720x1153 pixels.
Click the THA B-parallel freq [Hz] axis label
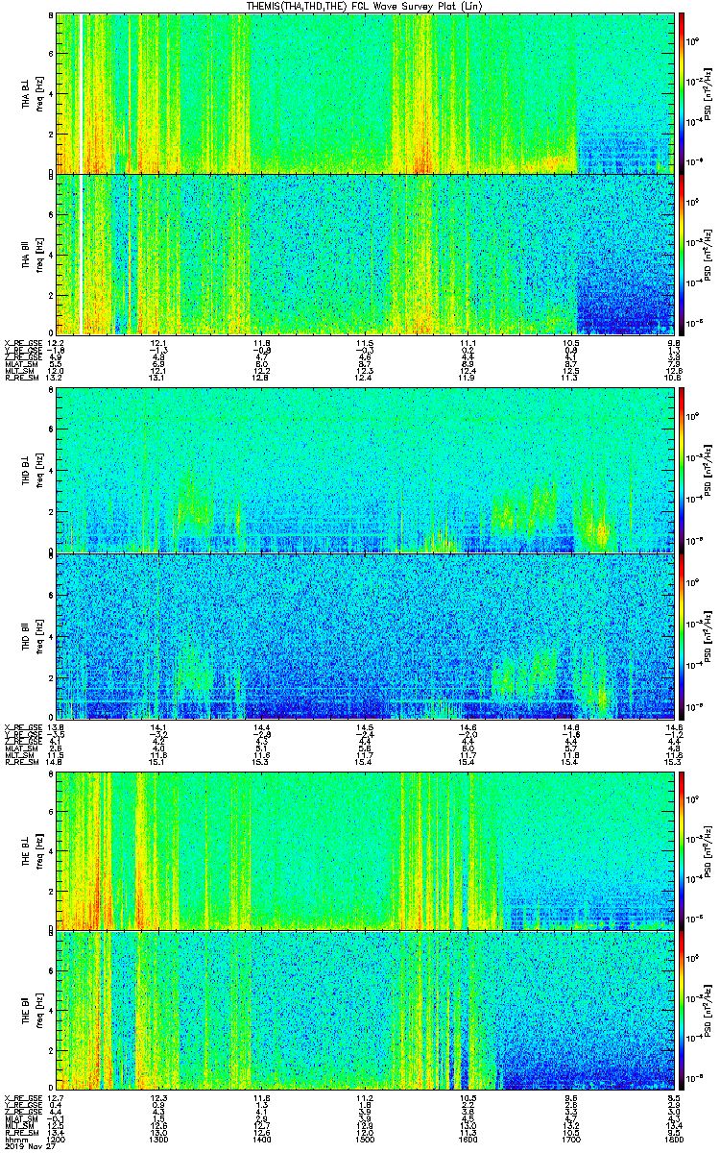38,254
